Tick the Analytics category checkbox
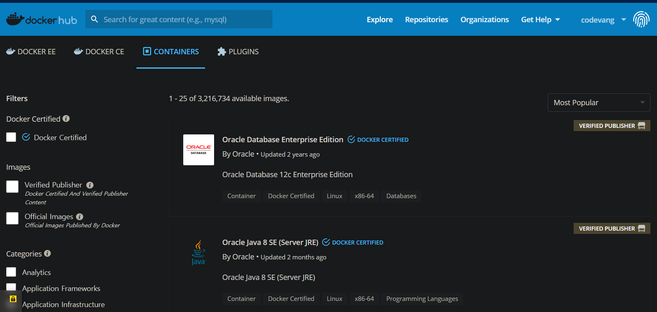Screen dimensions: 657x312 [x=11, y=272]
